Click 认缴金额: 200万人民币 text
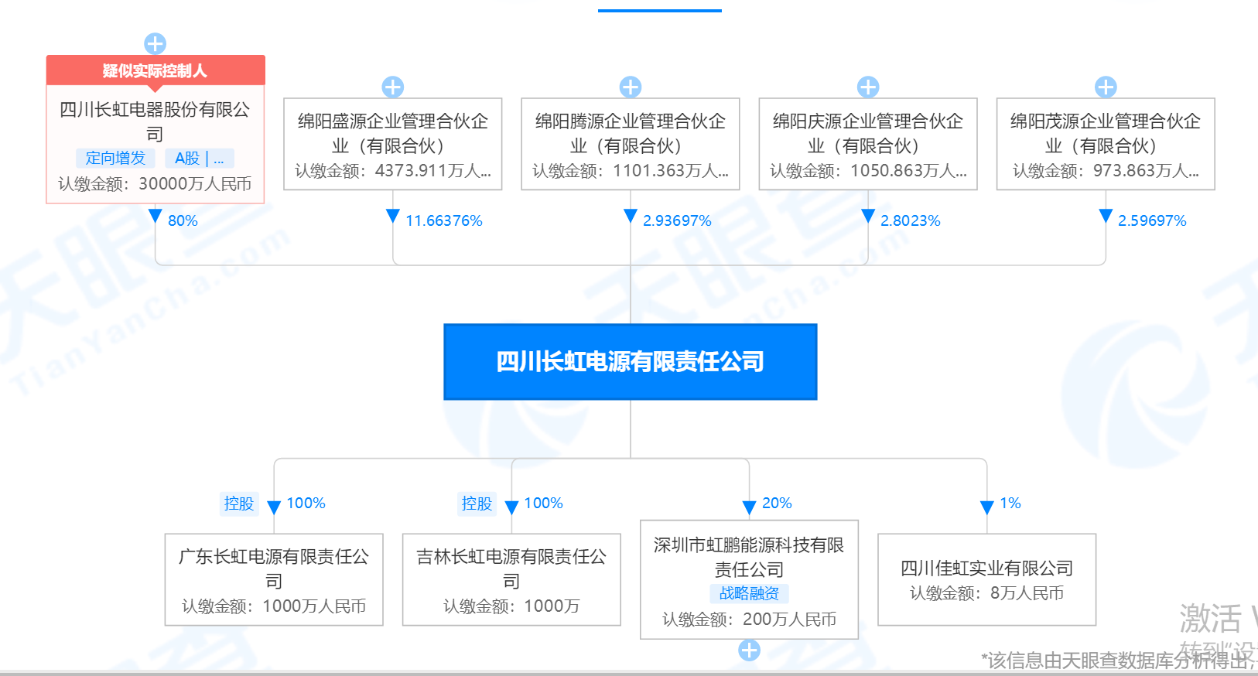 749,620
